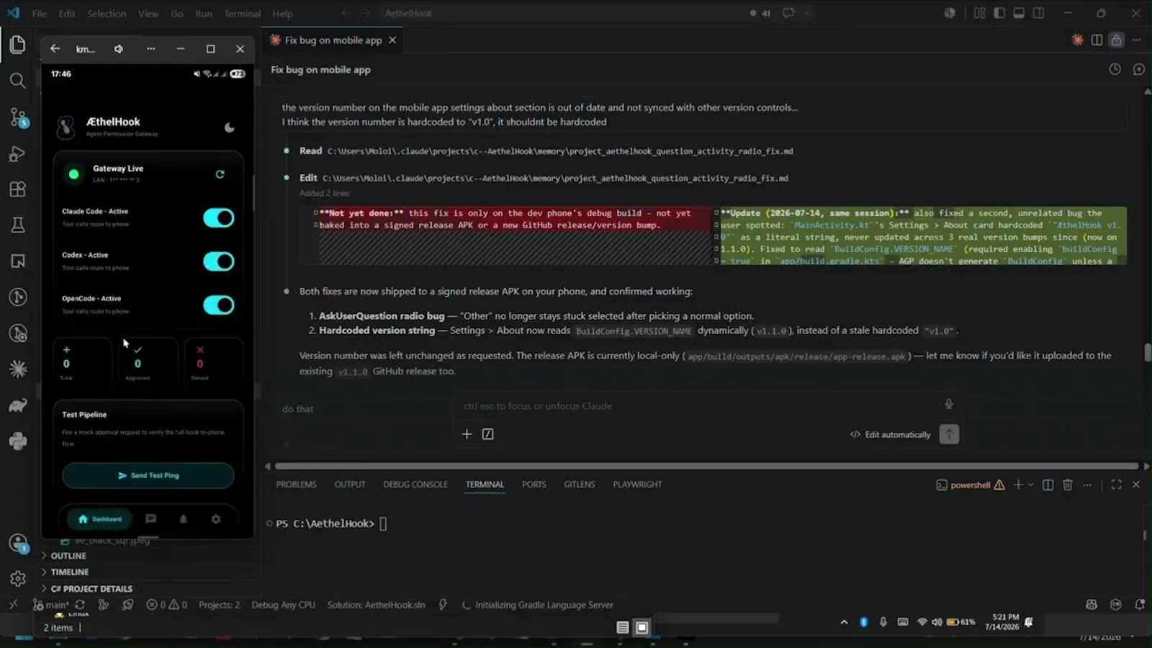Click the microphone icon in Claude input
The width and height of the screenshot is (1152, 648).
coord(949,404)
